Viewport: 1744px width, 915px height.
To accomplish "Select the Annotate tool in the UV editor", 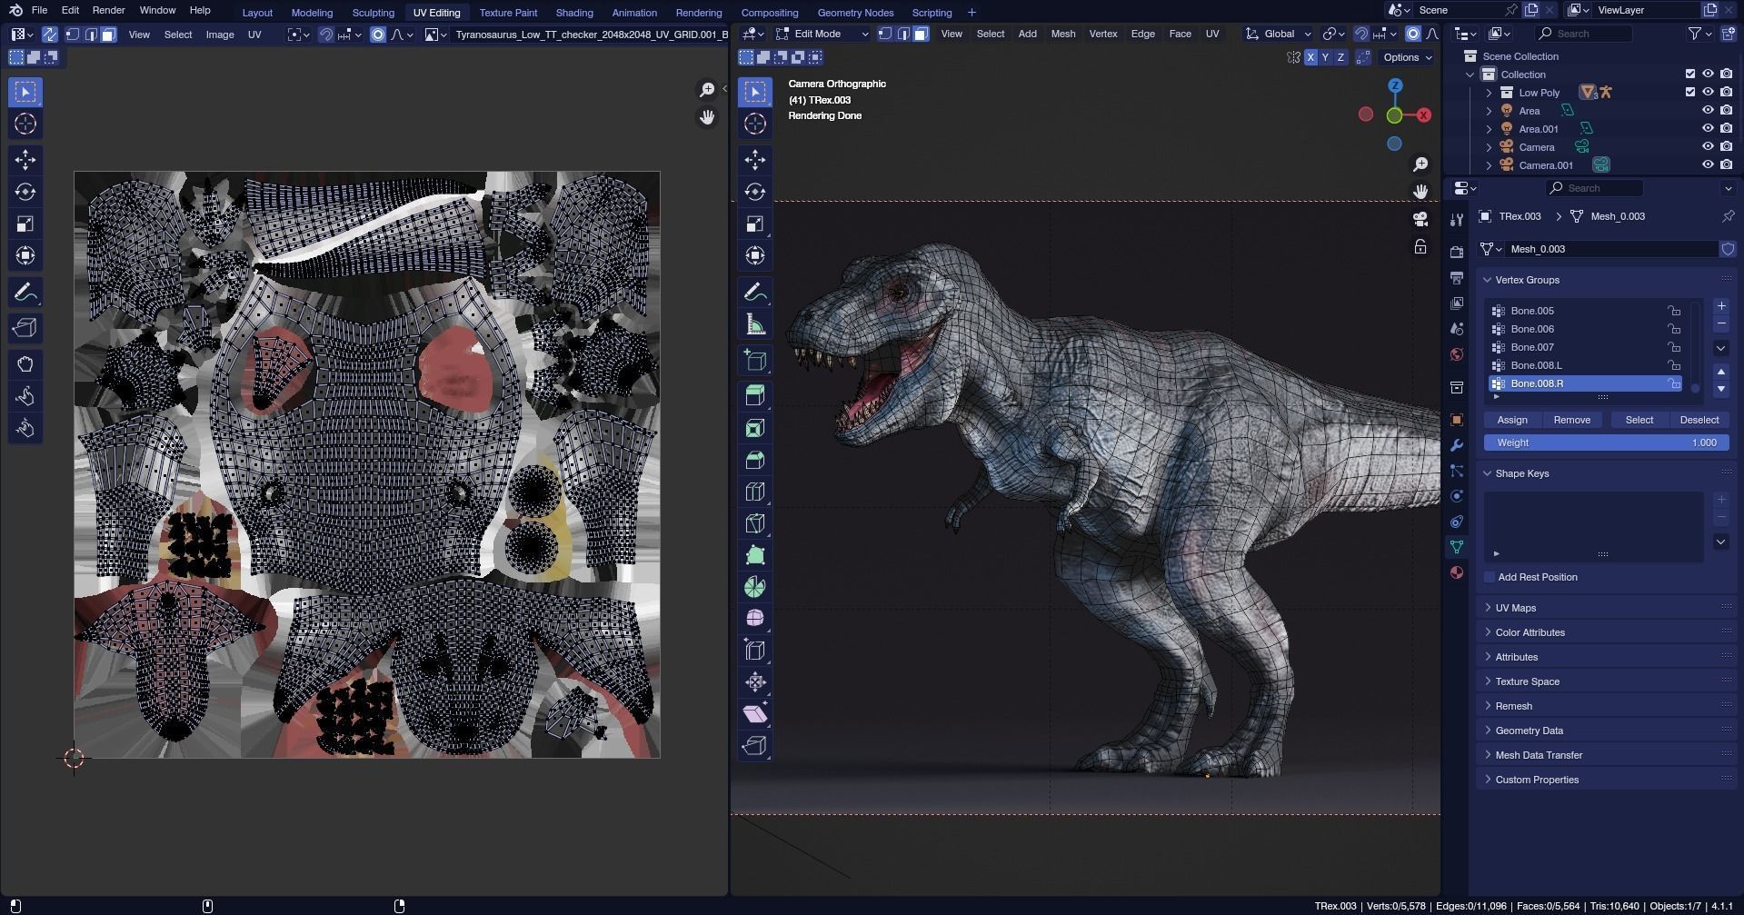I will [x=25, y=293].
